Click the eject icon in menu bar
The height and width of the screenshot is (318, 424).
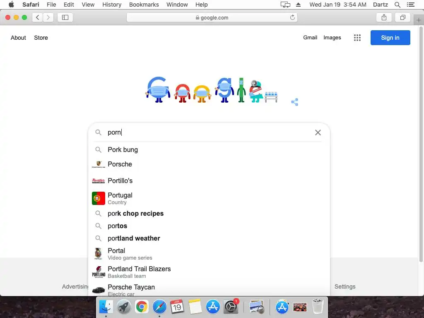coord(298,5)
